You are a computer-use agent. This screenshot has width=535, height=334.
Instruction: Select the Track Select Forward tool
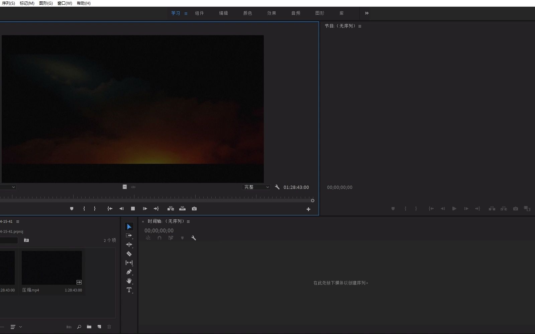[x=129, y=236]
